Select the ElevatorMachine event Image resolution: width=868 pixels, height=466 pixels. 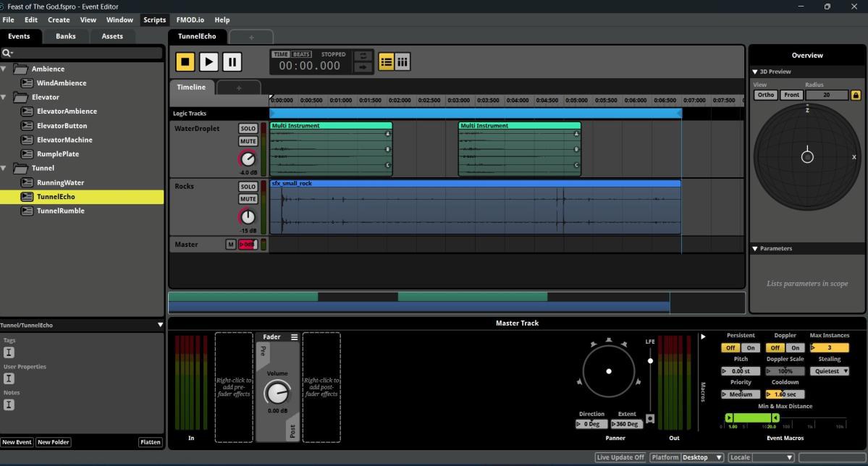point(64,140)
